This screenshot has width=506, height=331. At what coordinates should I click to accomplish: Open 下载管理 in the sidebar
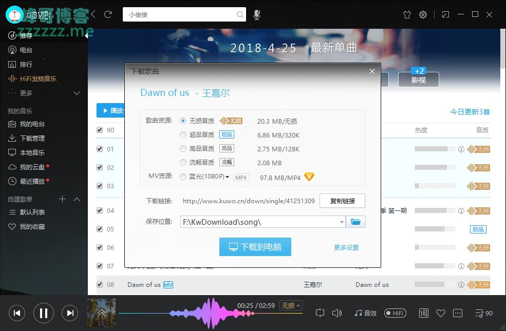(x=32, y=138)
